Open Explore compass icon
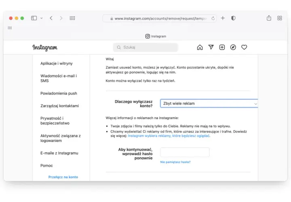This screenshot has height=202, width=291. [x=233, y=47]
